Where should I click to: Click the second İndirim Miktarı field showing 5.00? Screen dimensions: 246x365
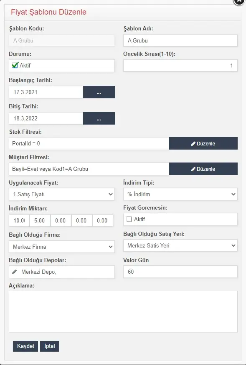40,220
